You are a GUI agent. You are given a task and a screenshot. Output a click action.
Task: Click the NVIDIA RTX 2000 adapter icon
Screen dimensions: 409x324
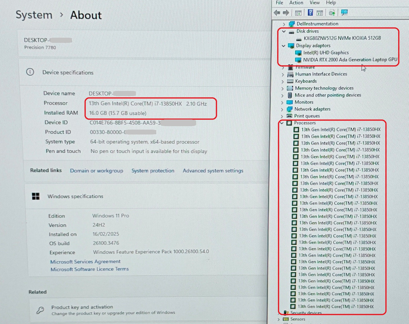(x=298, y=60)
